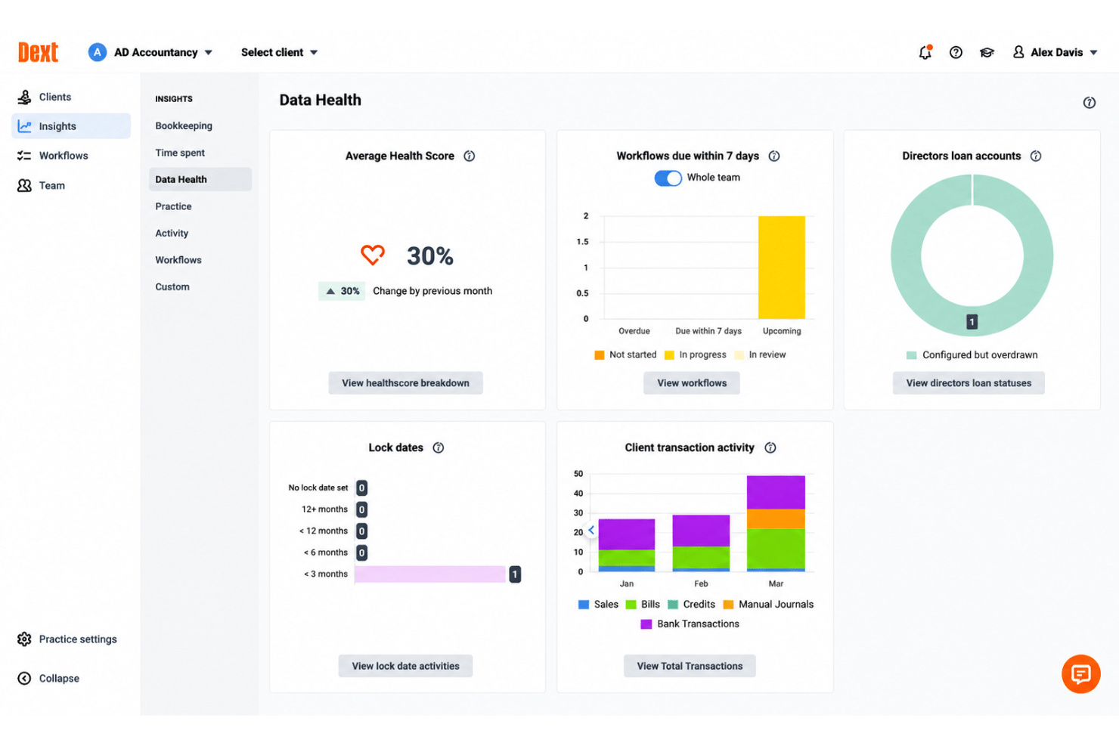1119x746 pixels.
Task: Click View lock date activities button
Action: 405,666
